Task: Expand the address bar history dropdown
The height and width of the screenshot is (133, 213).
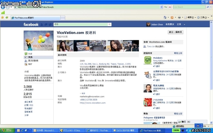Action: [161, 7]
